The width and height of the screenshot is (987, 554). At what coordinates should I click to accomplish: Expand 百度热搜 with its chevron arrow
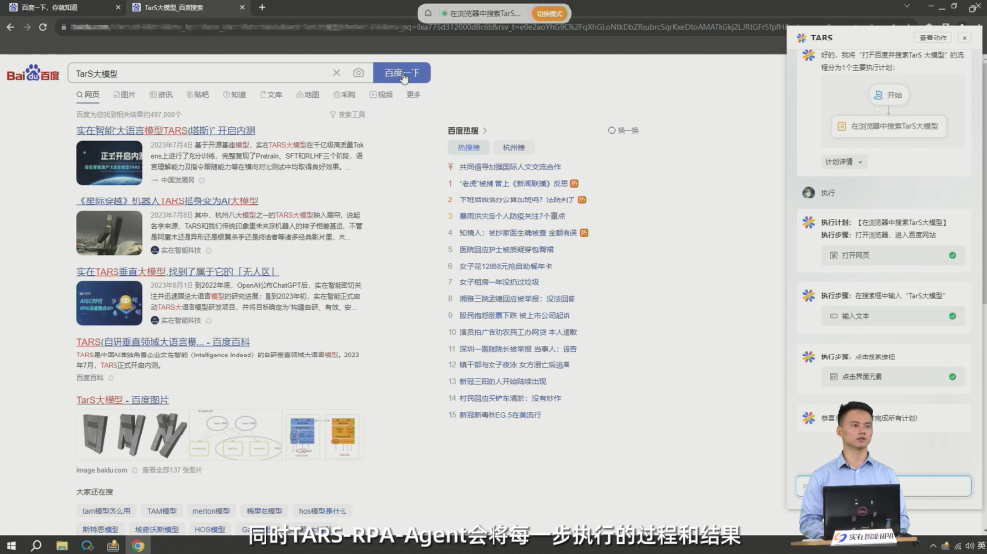[x=484, y=131]
